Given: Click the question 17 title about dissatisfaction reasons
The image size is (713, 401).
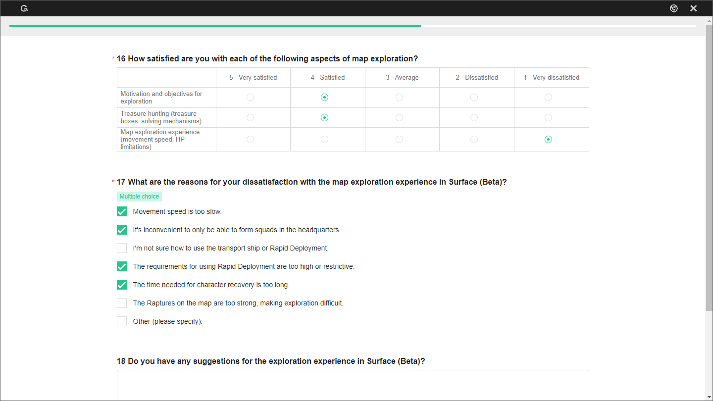Looking at the screenshot, I should click(312, 182).
